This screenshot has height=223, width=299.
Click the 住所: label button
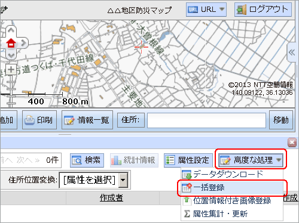[x=131, y=120]
